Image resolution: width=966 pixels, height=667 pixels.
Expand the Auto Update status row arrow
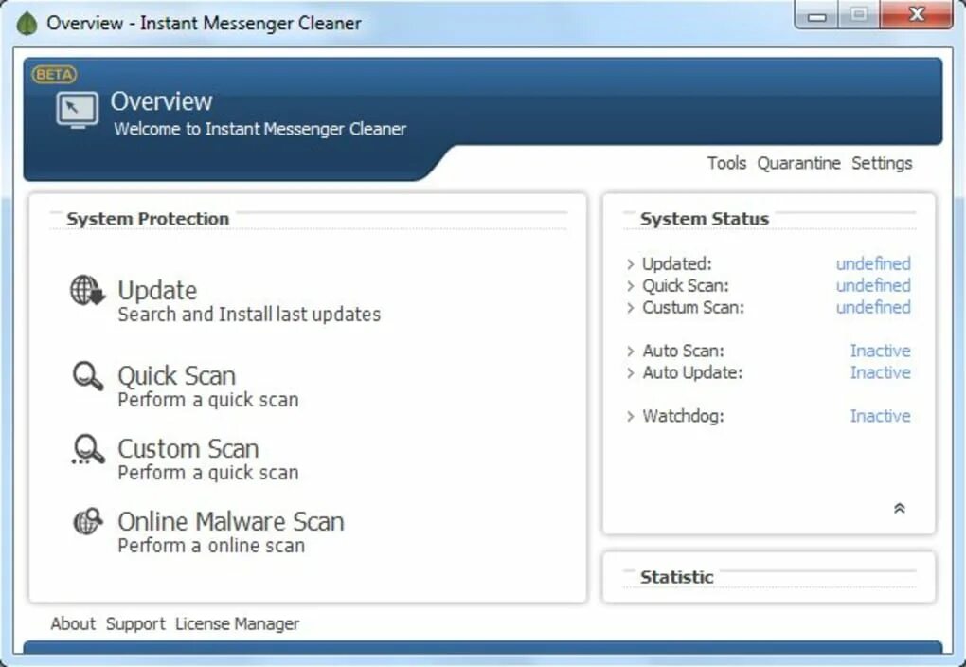630,373
